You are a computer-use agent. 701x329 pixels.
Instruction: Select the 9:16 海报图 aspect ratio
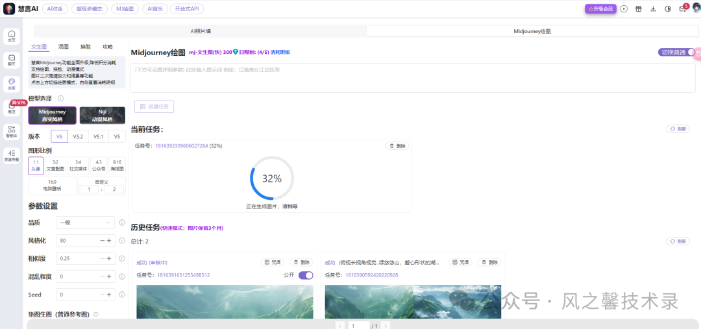pyautogui.click(x=117, y=166)
